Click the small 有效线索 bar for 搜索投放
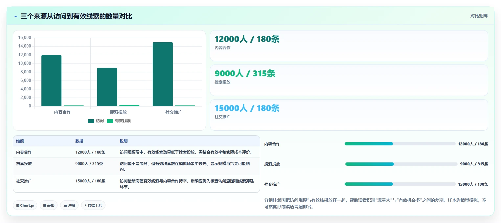This screenshot has height=223, width=501. click(129, 105)
